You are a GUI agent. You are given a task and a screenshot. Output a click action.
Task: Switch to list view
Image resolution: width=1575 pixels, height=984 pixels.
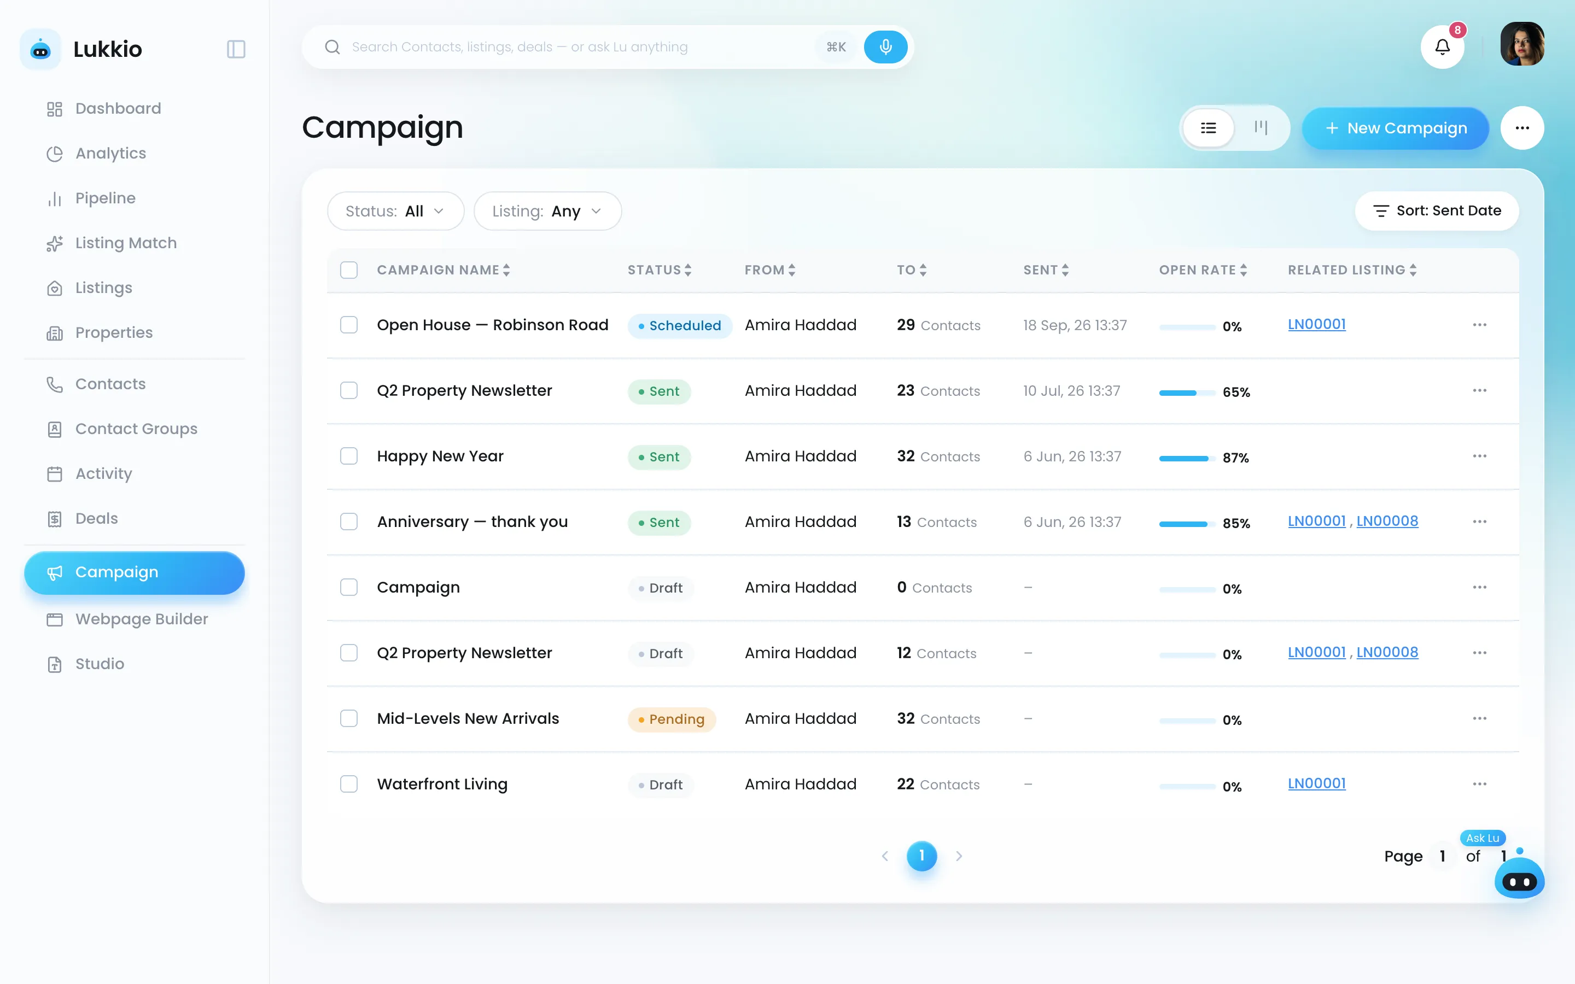tap(1209, 127)
